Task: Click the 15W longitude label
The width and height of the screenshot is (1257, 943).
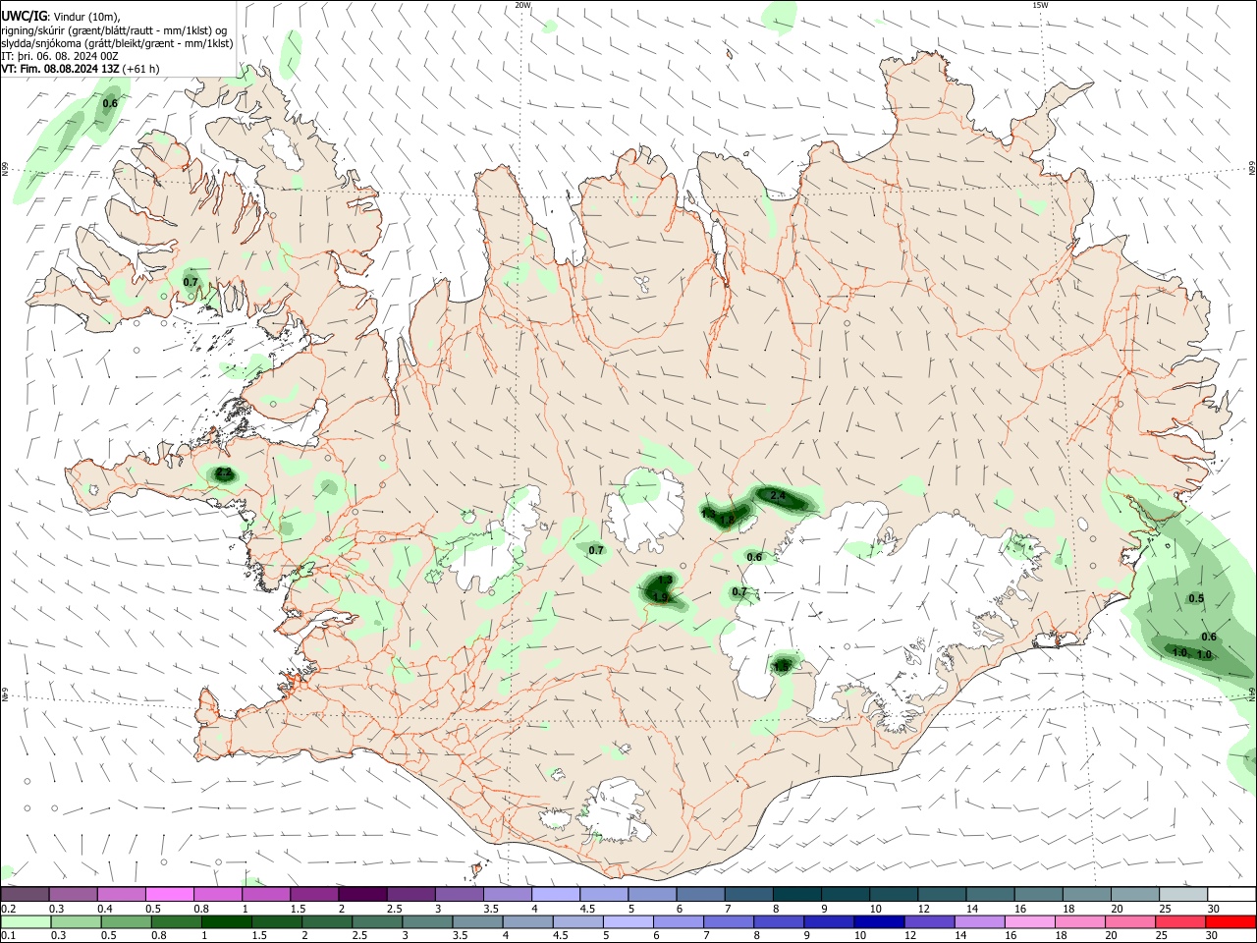Action: point(1040,5)
